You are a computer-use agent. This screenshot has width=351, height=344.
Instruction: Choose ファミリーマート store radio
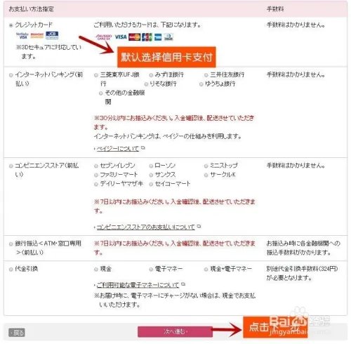(96, 175)
